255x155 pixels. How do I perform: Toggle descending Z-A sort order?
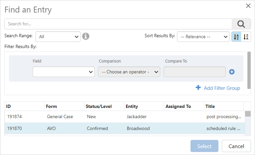point(246,37)
